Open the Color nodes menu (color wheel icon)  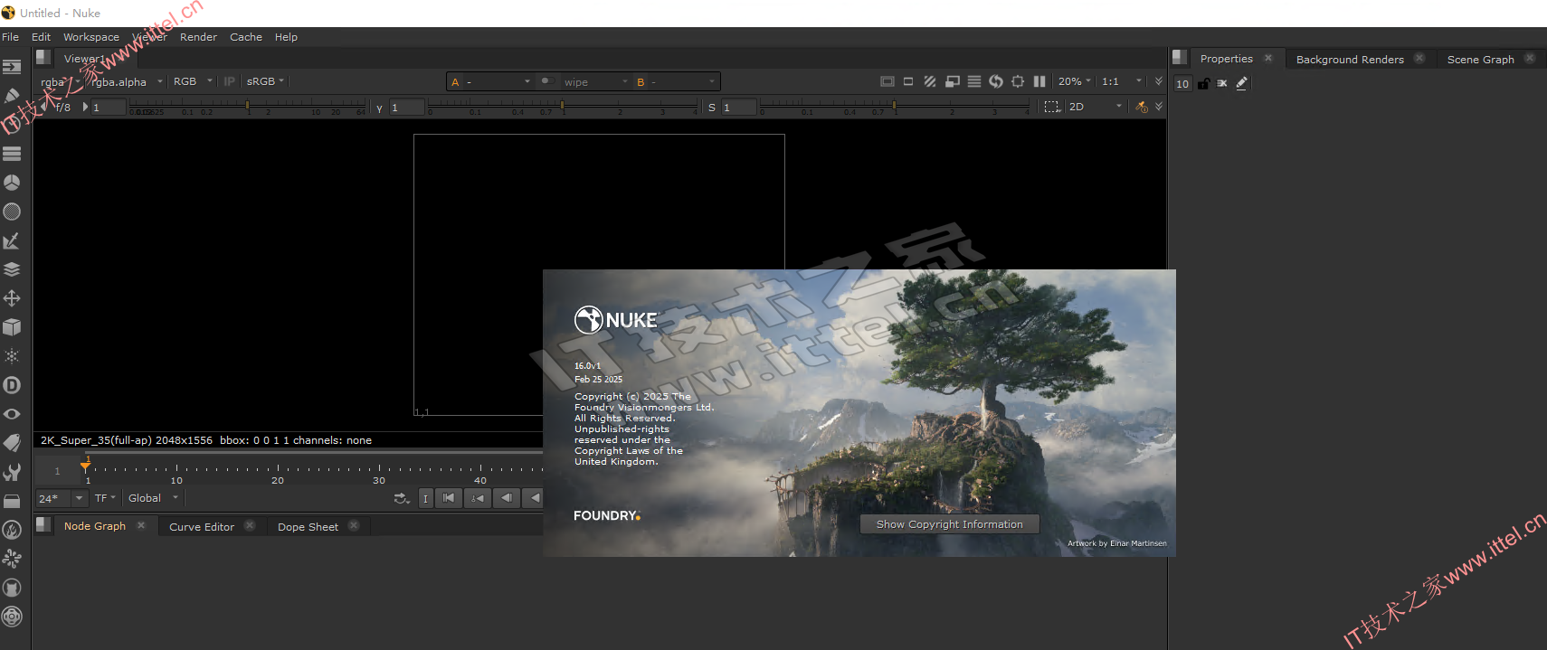[12, 183]
